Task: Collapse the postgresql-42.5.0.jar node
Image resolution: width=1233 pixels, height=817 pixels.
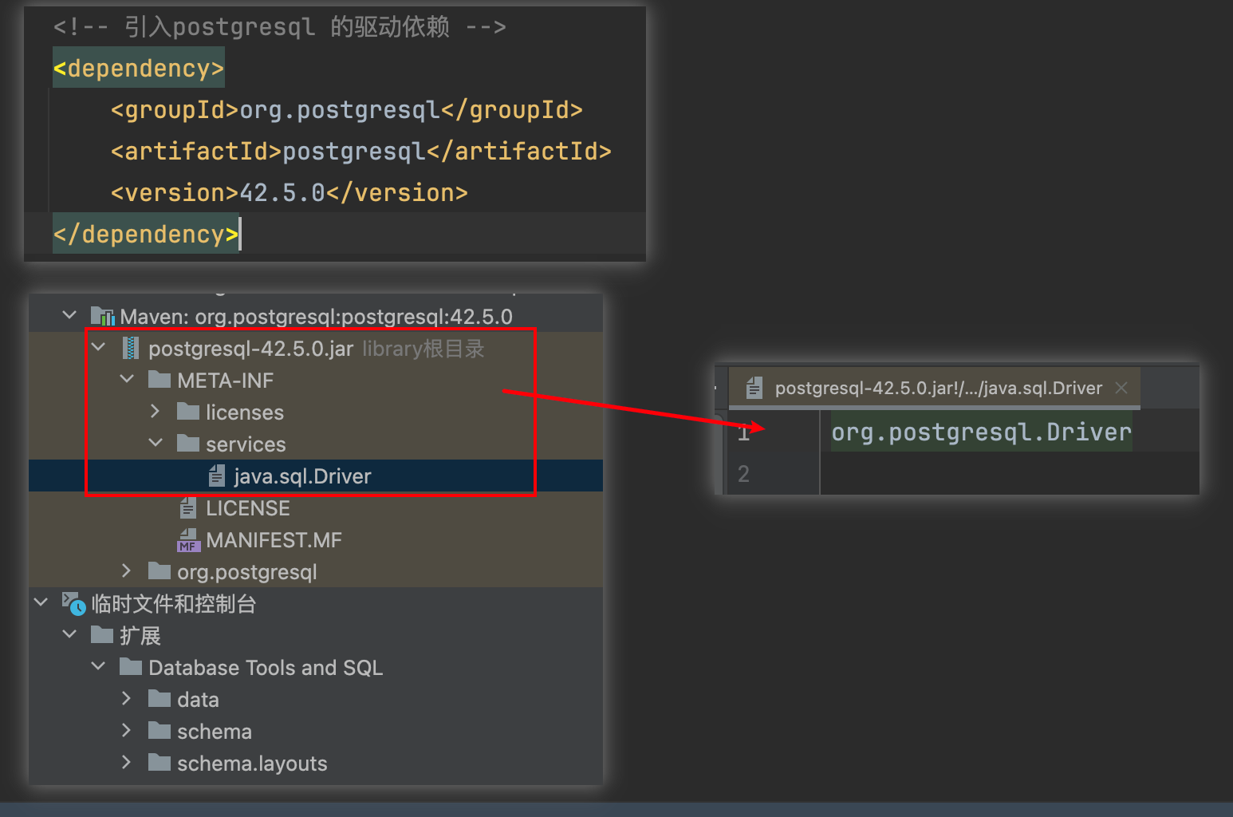Action: coord(98,348)
